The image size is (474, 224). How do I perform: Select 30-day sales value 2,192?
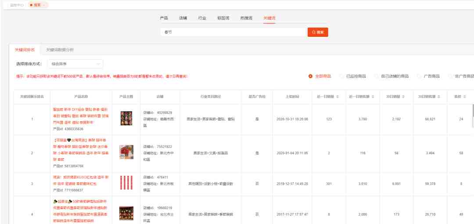tap(396, 119)
